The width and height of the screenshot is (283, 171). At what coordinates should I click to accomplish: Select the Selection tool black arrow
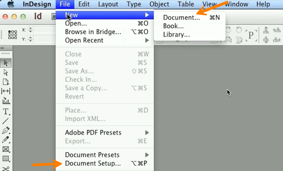6,63
